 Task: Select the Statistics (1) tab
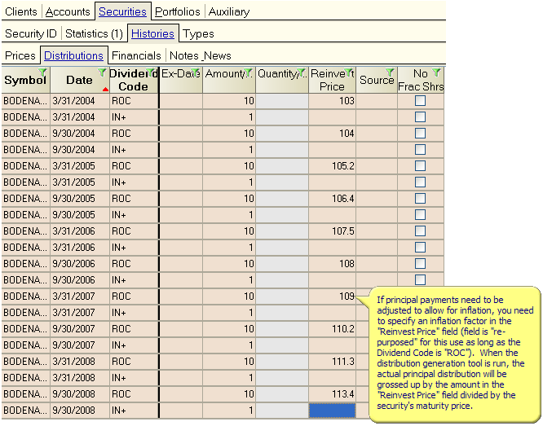click(94, 33)
